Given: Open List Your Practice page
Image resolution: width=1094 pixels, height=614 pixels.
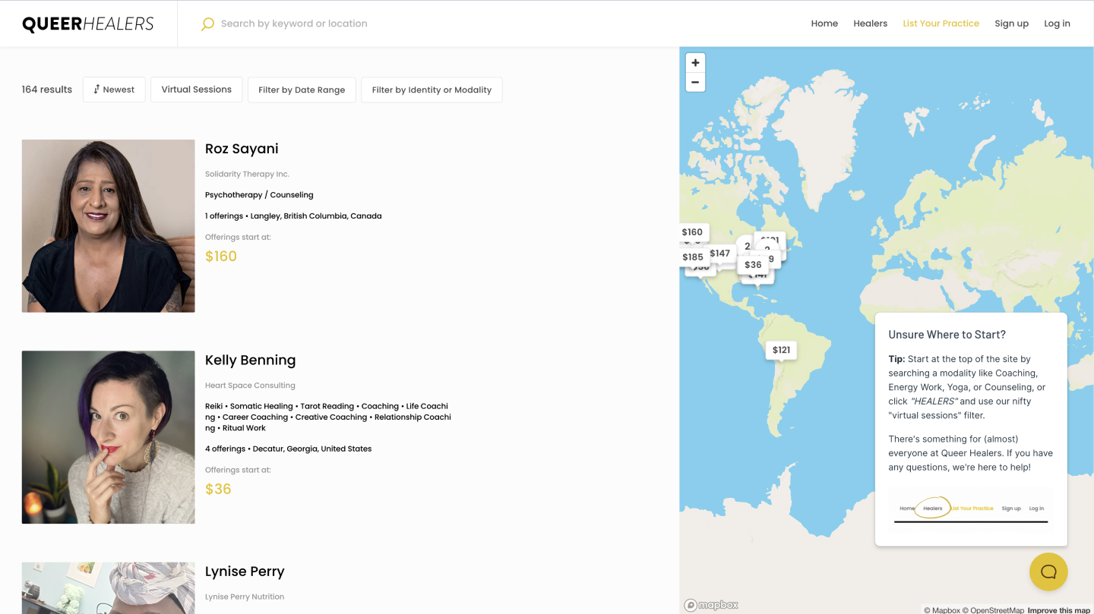Looking at the screenshot, I should pos(941,24).
